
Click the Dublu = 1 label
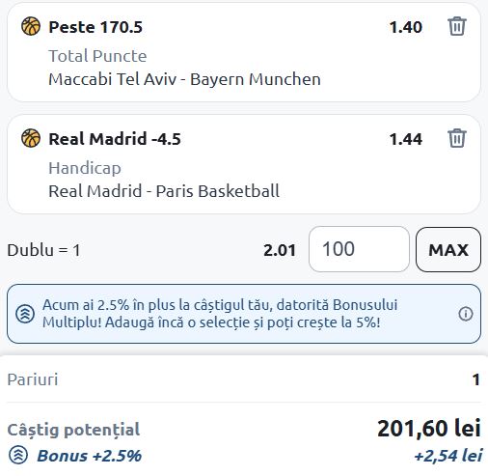(43, 250)
